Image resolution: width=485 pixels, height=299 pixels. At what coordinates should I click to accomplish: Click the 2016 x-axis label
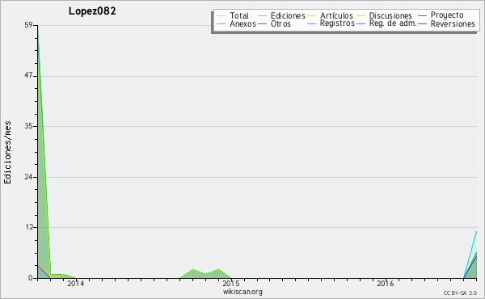tap(385, 284)
